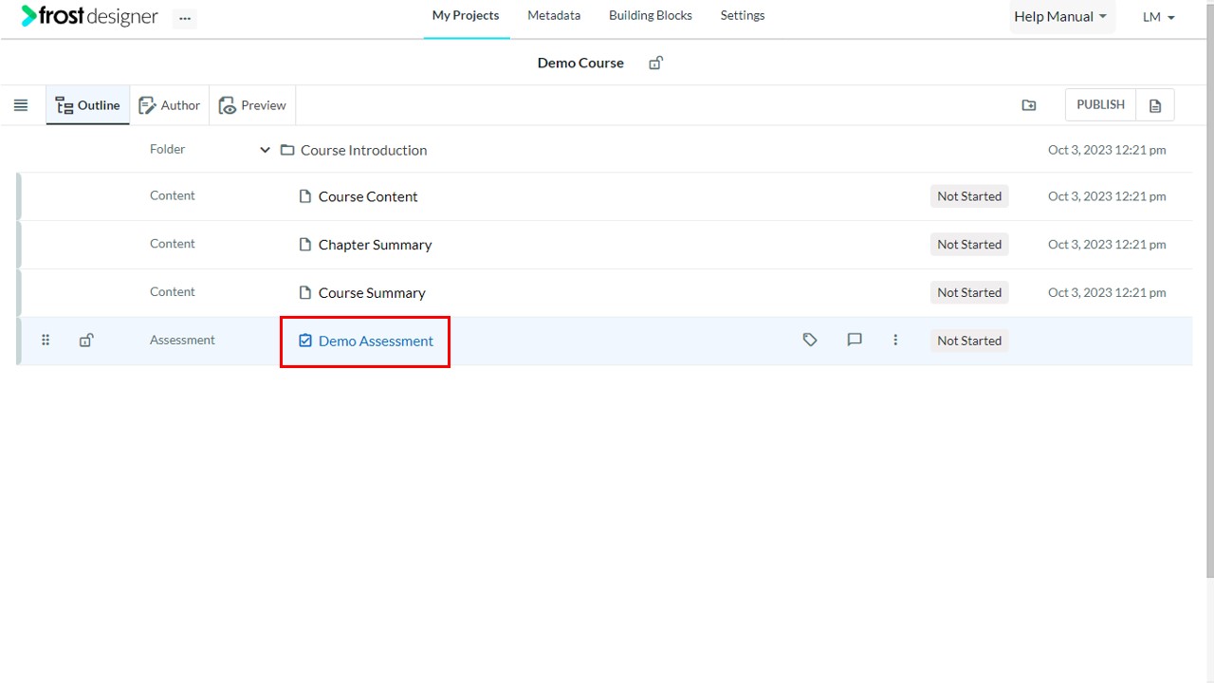Click the date of Course Summary row
This screenshot has height=683, width=1214.
(x=1107, y=292)
